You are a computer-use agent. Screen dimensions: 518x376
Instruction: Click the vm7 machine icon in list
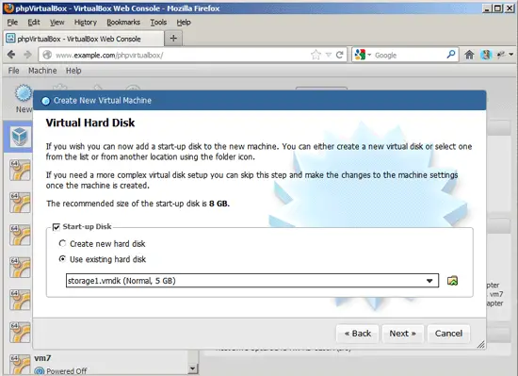(20, 365)
